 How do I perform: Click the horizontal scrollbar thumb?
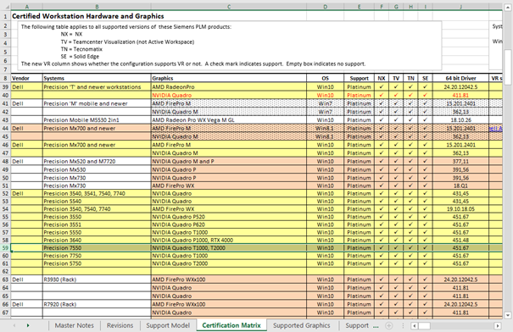[424, 325]
